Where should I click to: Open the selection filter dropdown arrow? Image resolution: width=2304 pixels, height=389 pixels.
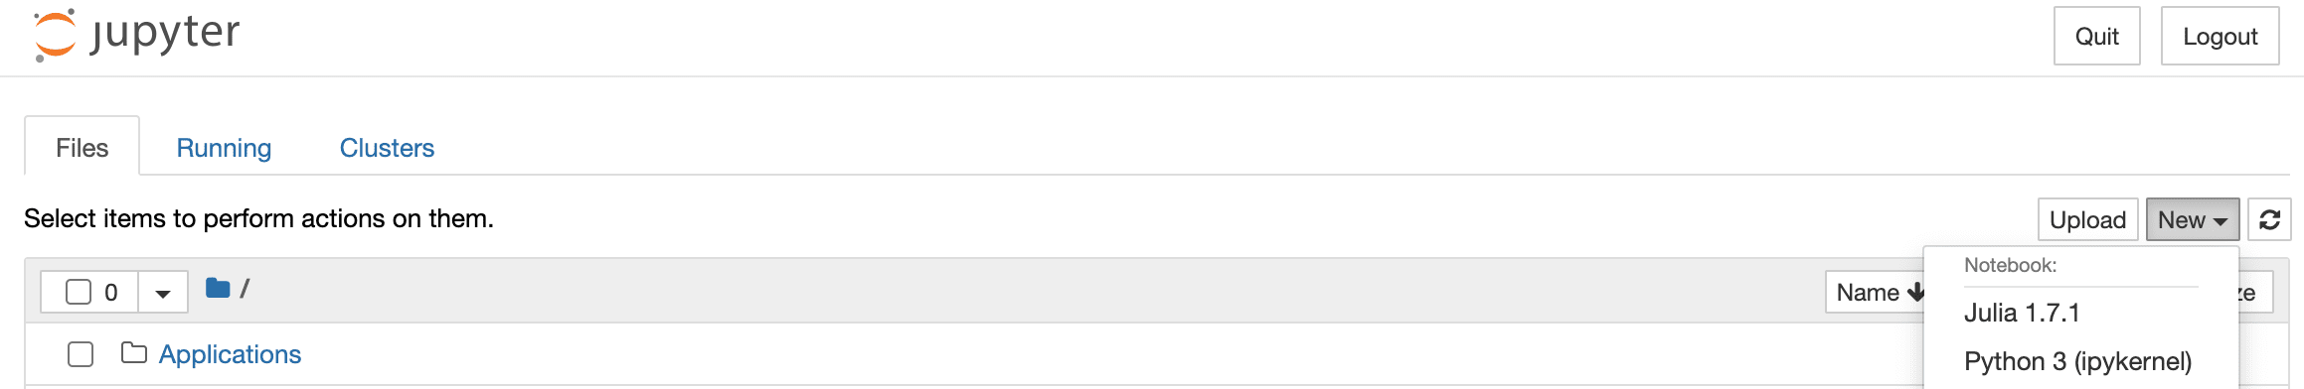163,293
